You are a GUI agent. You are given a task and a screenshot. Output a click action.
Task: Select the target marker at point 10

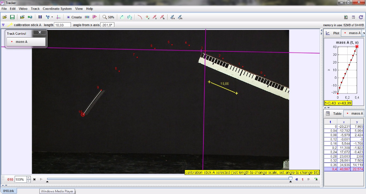(82, 114)
